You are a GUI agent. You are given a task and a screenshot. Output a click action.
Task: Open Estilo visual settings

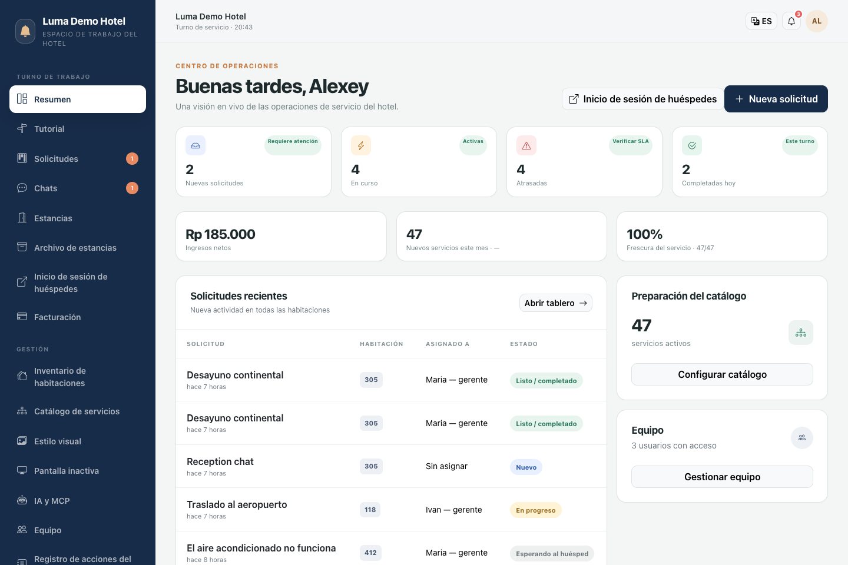coord(78,441)
